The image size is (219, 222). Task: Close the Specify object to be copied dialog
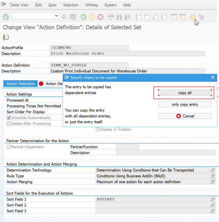tap(213, 77)
